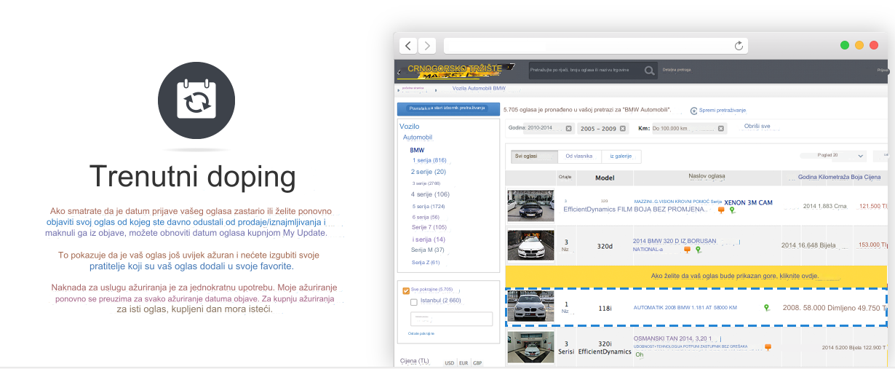This screenshot has width=895, height=369.
Task: Open the first listing's car thumbnail
Action: 530,206
